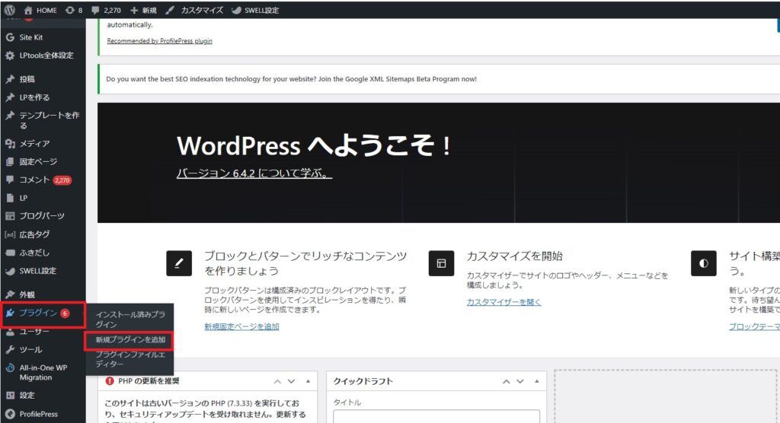Click the LP page icon in sidebar
This screenshot has height=423, width=780.
pos(10,198)
